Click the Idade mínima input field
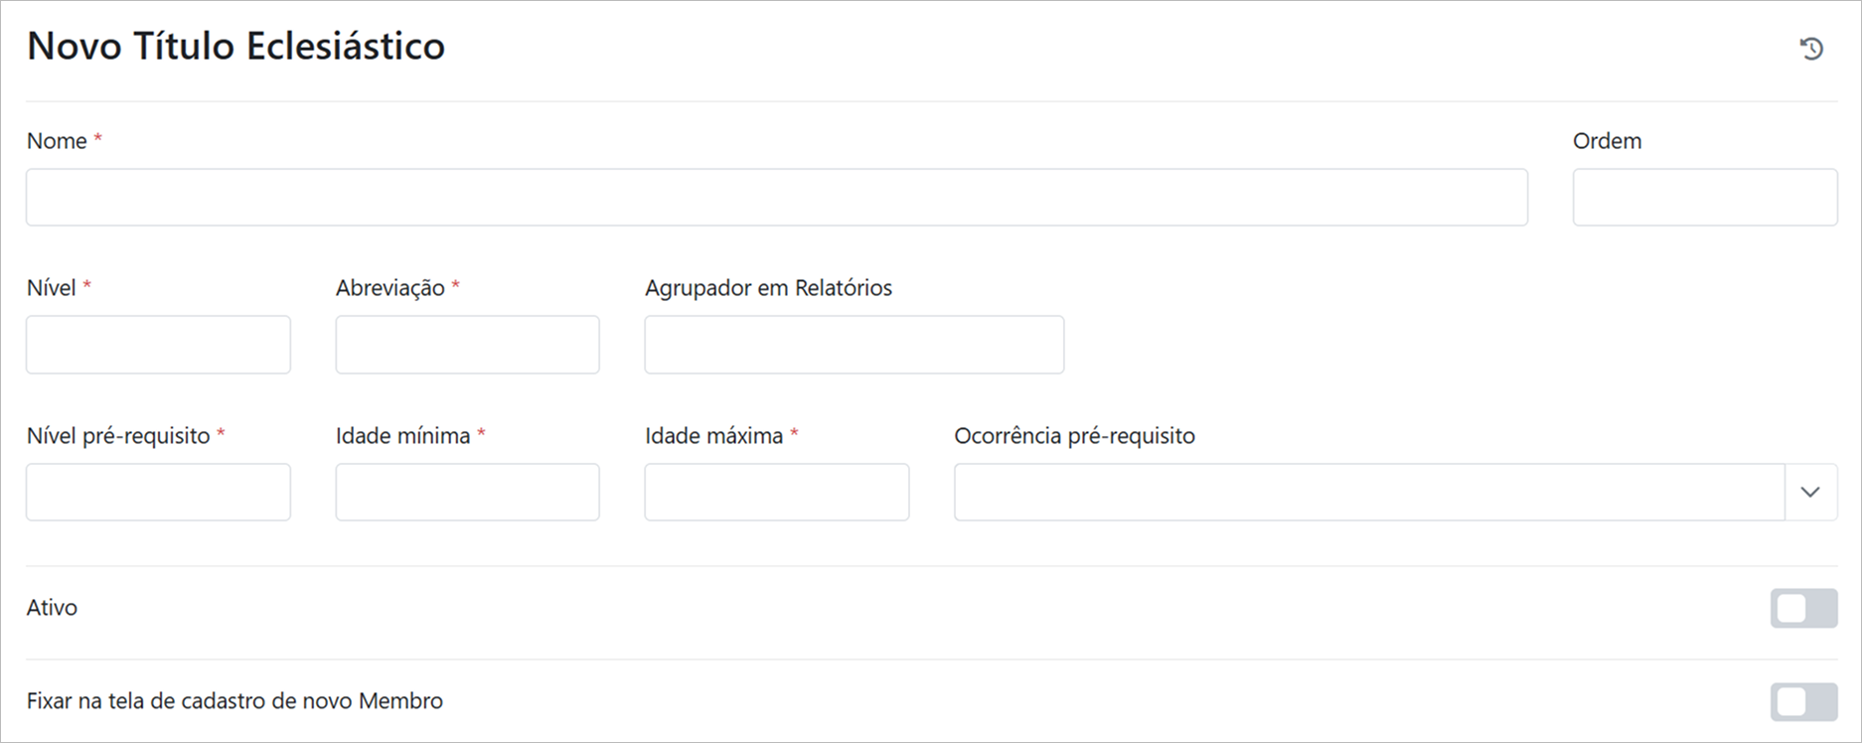The height and width of the screenshot is (743, 1862). coord(467,492)
